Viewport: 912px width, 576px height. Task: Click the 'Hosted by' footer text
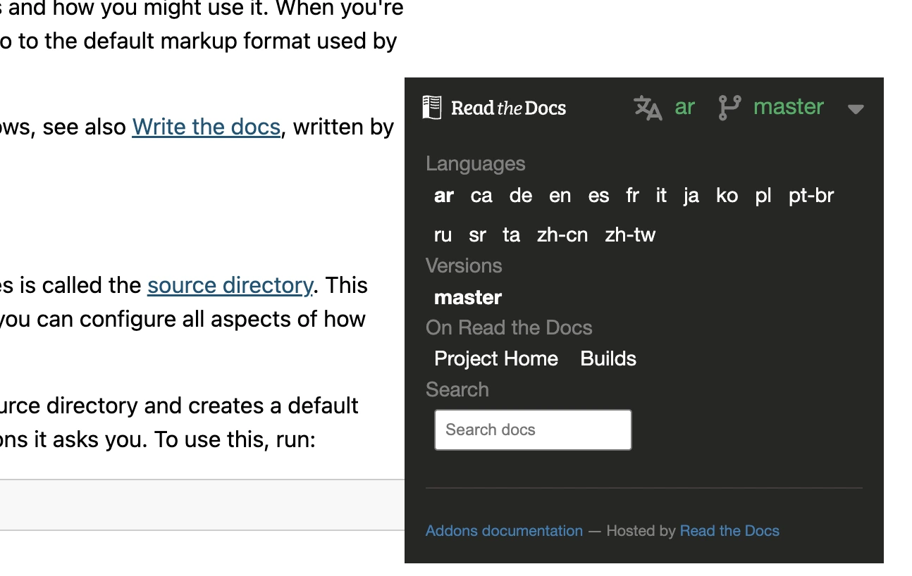[641, 531]
